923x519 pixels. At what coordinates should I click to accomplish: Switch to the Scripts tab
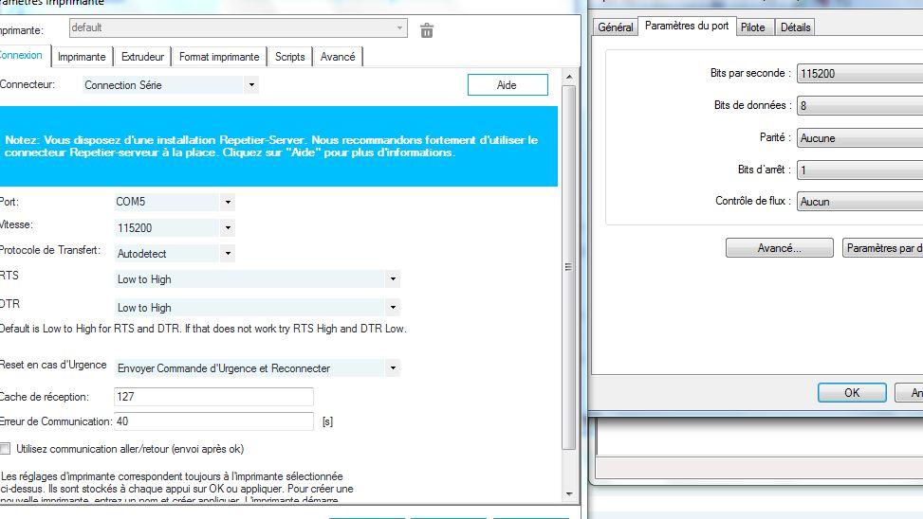point(289,57)
